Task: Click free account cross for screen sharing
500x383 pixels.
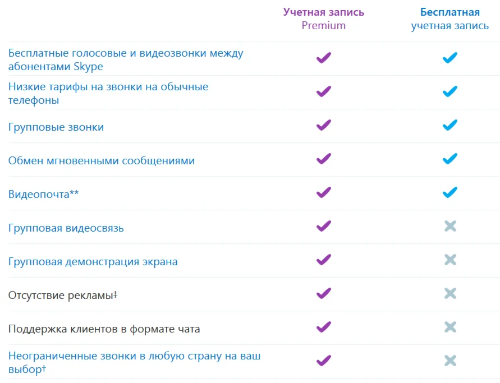Action: pos(450,260)
